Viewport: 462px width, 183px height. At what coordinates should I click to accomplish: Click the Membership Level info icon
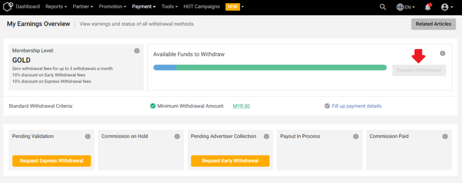coord(137,51)
